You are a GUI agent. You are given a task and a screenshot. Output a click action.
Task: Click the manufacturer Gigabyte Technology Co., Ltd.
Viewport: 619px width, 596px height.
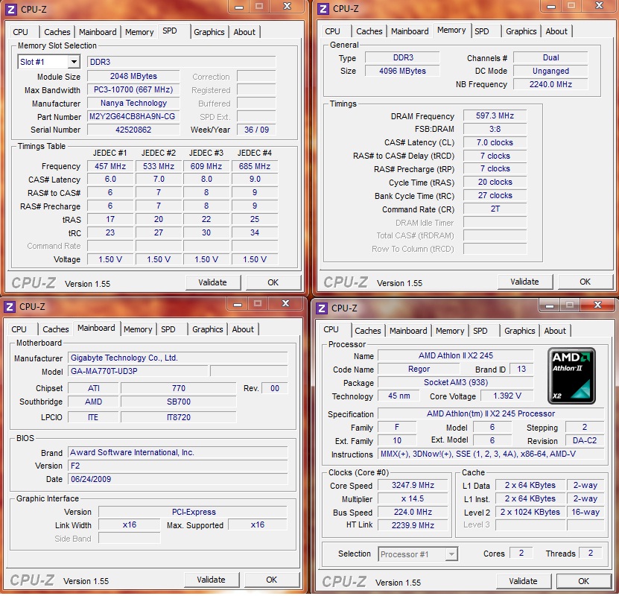tap(178, 358)
